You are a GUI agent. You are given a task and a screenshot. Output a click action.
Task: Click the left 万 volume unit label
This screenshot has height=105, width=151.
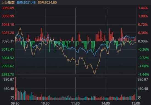[x=12, y=98]
